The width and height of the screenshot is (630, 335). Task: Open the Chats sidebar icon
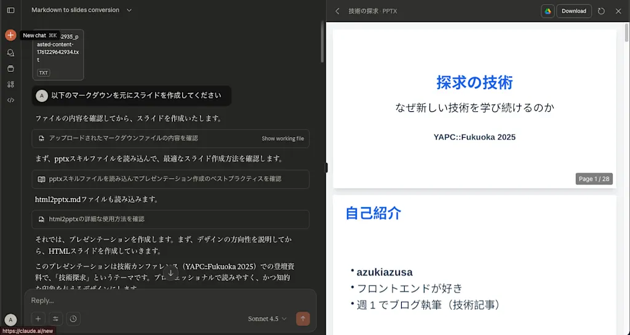pyautogui.click(x=11, y=53)
